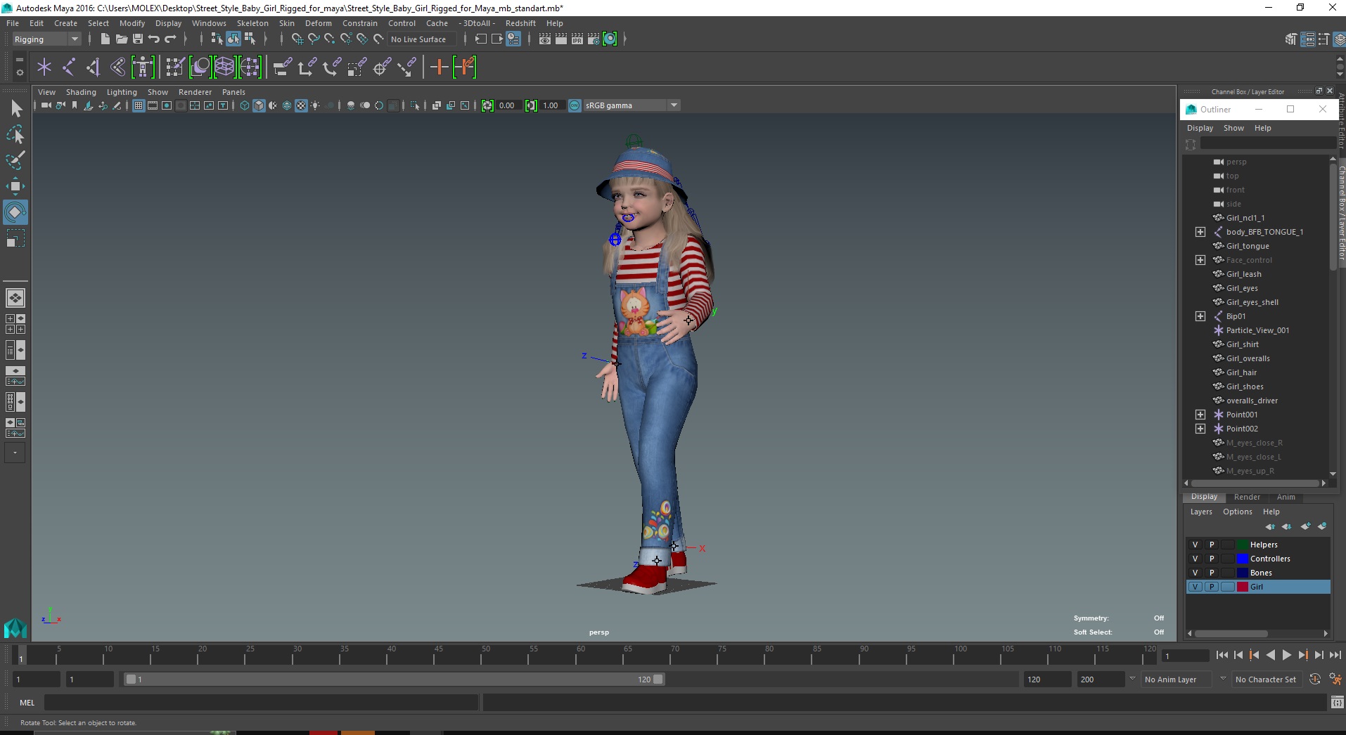Select the arrow Select tool

[x=15, y=108]
